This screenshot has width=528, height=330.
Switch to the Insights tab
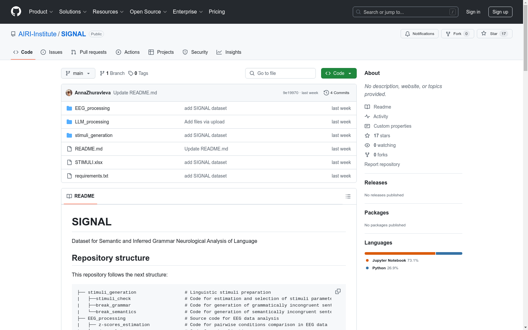(x=229, y=52)
